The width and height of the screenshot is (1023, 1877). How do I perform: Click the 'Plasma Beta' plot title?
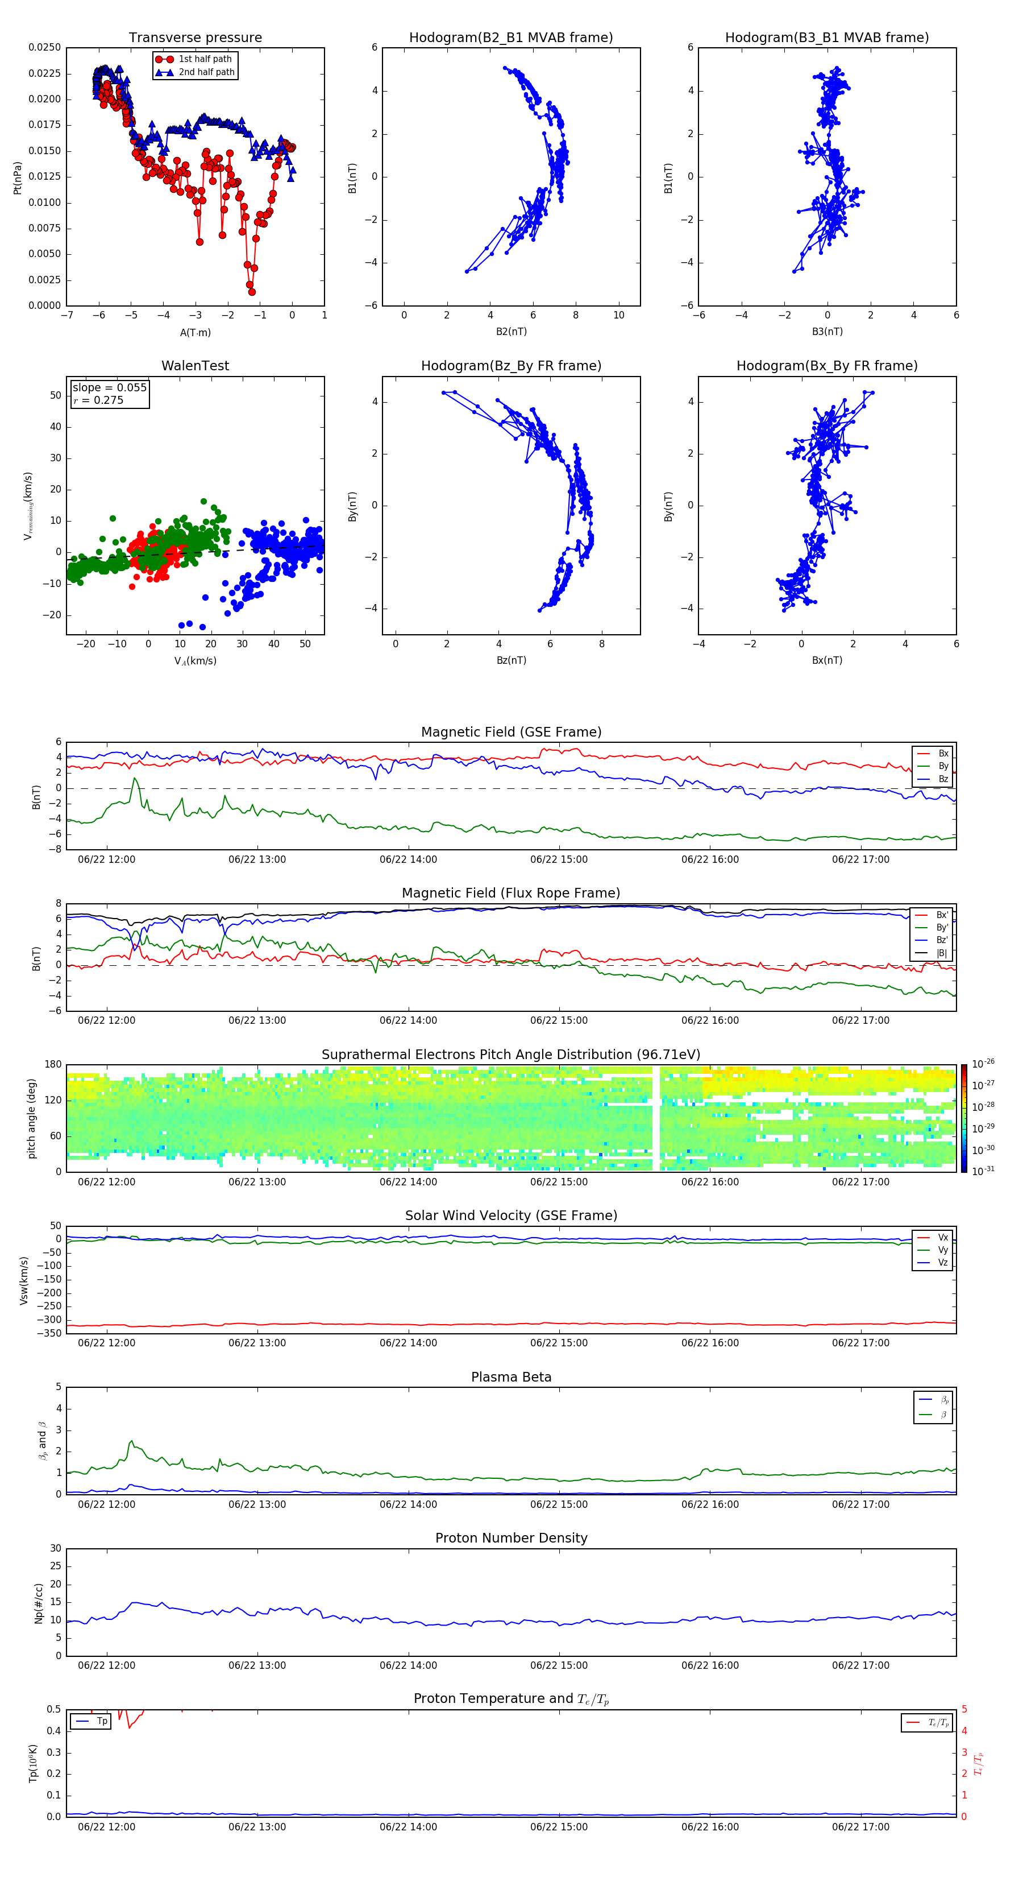[x=511, y=1378]
